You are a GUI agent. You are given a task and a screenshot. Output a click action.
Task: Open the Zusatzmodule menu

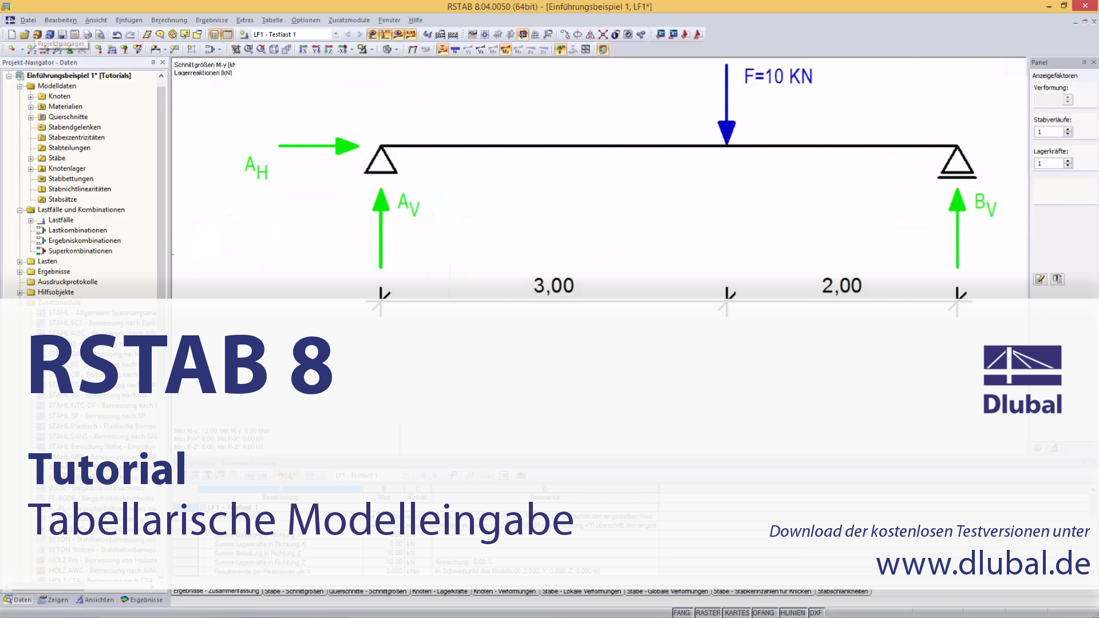point(349,20)
